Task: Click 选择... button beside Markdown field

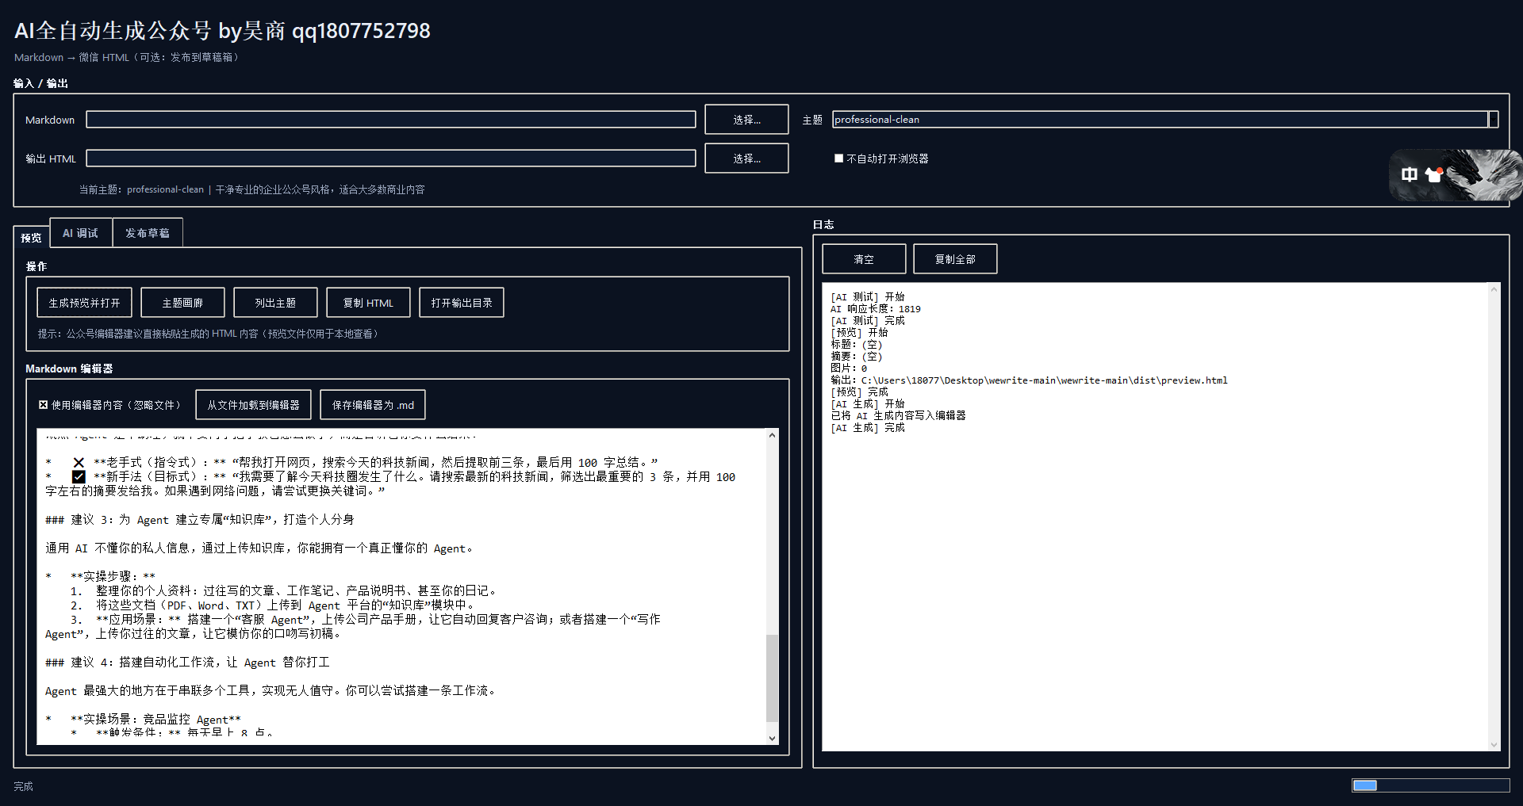Action: coord(746,120)
